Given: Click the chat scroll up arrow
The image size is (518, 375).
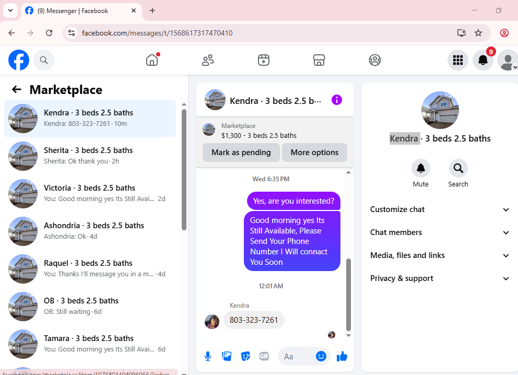Looking at the screenshot, I should 348,172.
